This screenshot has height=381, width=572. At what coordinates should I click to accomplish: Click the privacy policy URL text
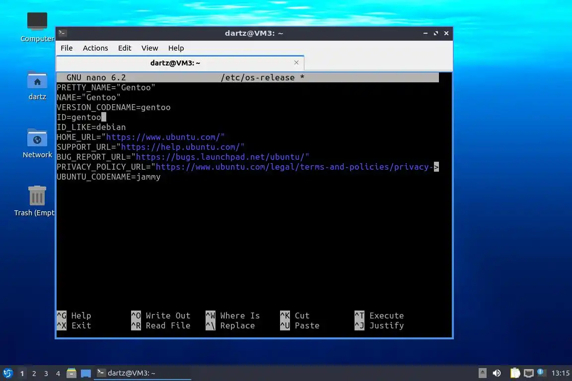[x=294, y=167]
